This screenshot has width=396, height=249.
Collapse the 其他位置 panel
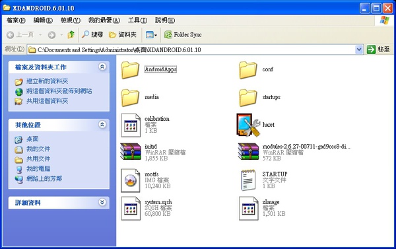point(102,125)
